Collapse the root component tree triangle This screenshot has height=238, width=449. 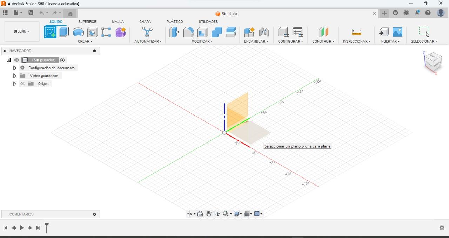pyautogui.click(x=9, y=60)
